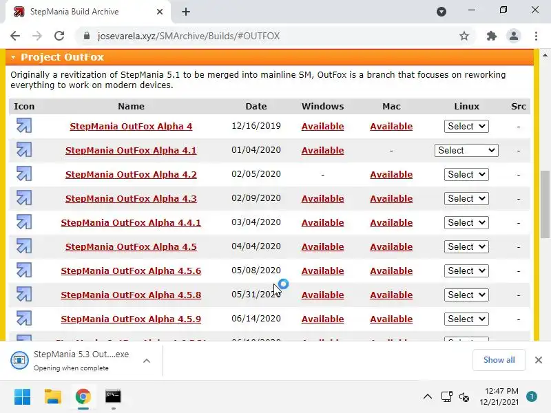
Task: Click icon for OutFox Alpha 4.3 row
Action: click(x=24, y=198)
